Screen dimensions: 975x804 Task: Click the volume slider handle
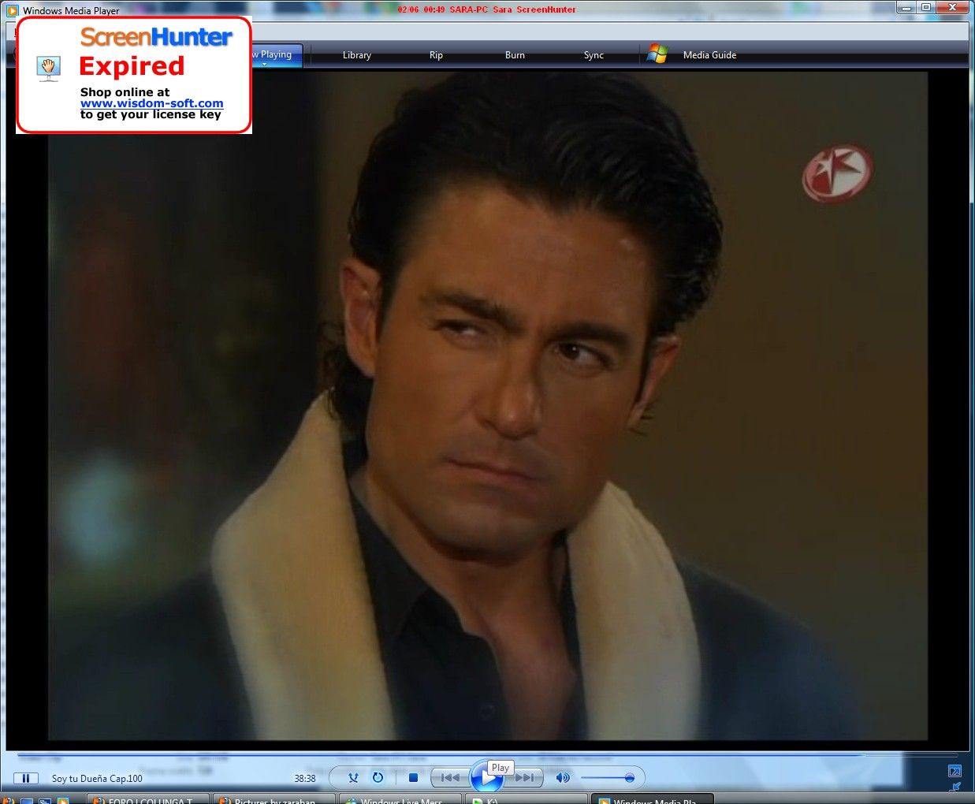point(629,778)
